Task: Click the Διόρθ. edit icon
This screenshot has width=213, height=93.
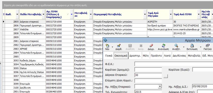Action: [x=119, y=46]
